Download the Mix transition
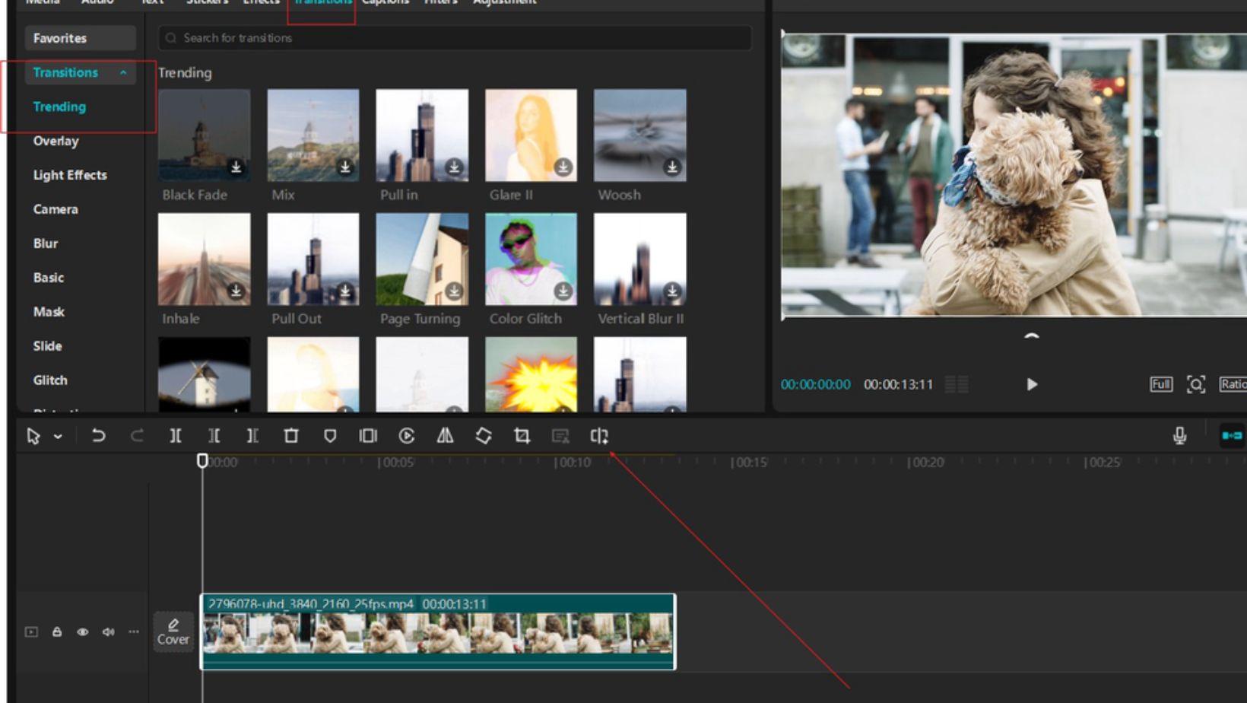Image resolution: width=1247 pixels, height=703 pixels. (345, 167)
